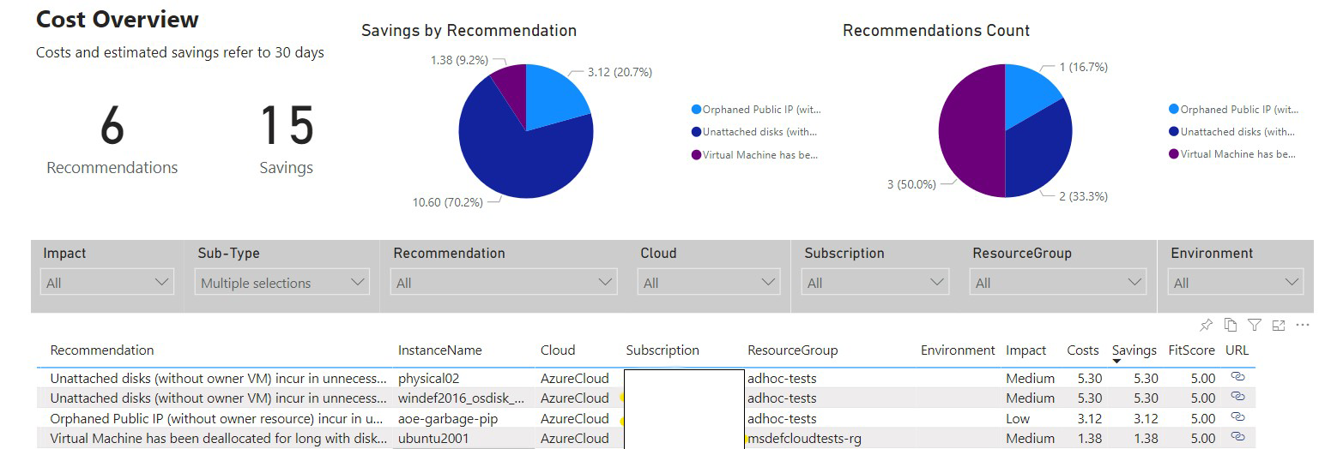Open filters via funnel icon above table

[x=1255, y=325]
